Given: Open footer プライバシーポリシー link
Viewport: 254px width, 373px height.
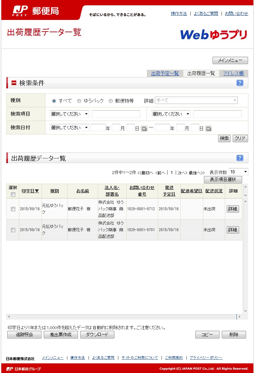Looking at the screenshot, I should point(206,357).
